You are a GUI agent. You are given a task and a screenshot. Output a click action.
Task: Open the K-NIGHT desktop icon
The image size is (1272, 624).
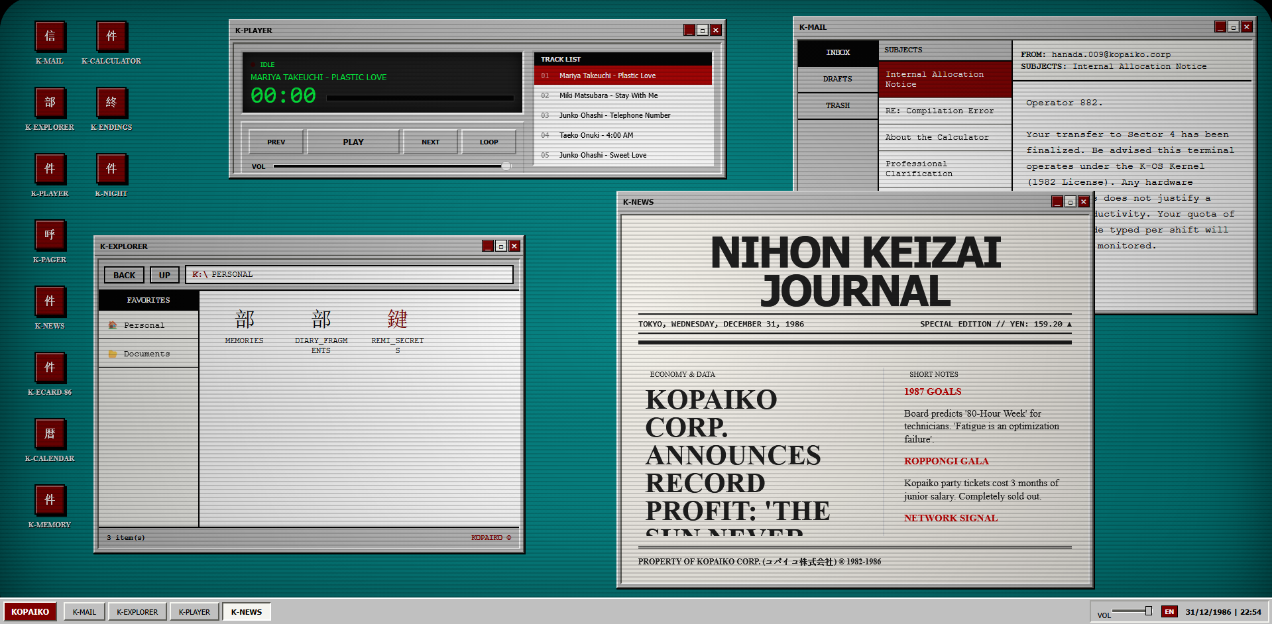[111, 176]
